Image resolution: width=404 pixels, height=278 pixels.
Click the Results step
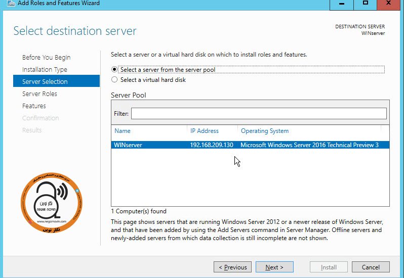[32, 130]
